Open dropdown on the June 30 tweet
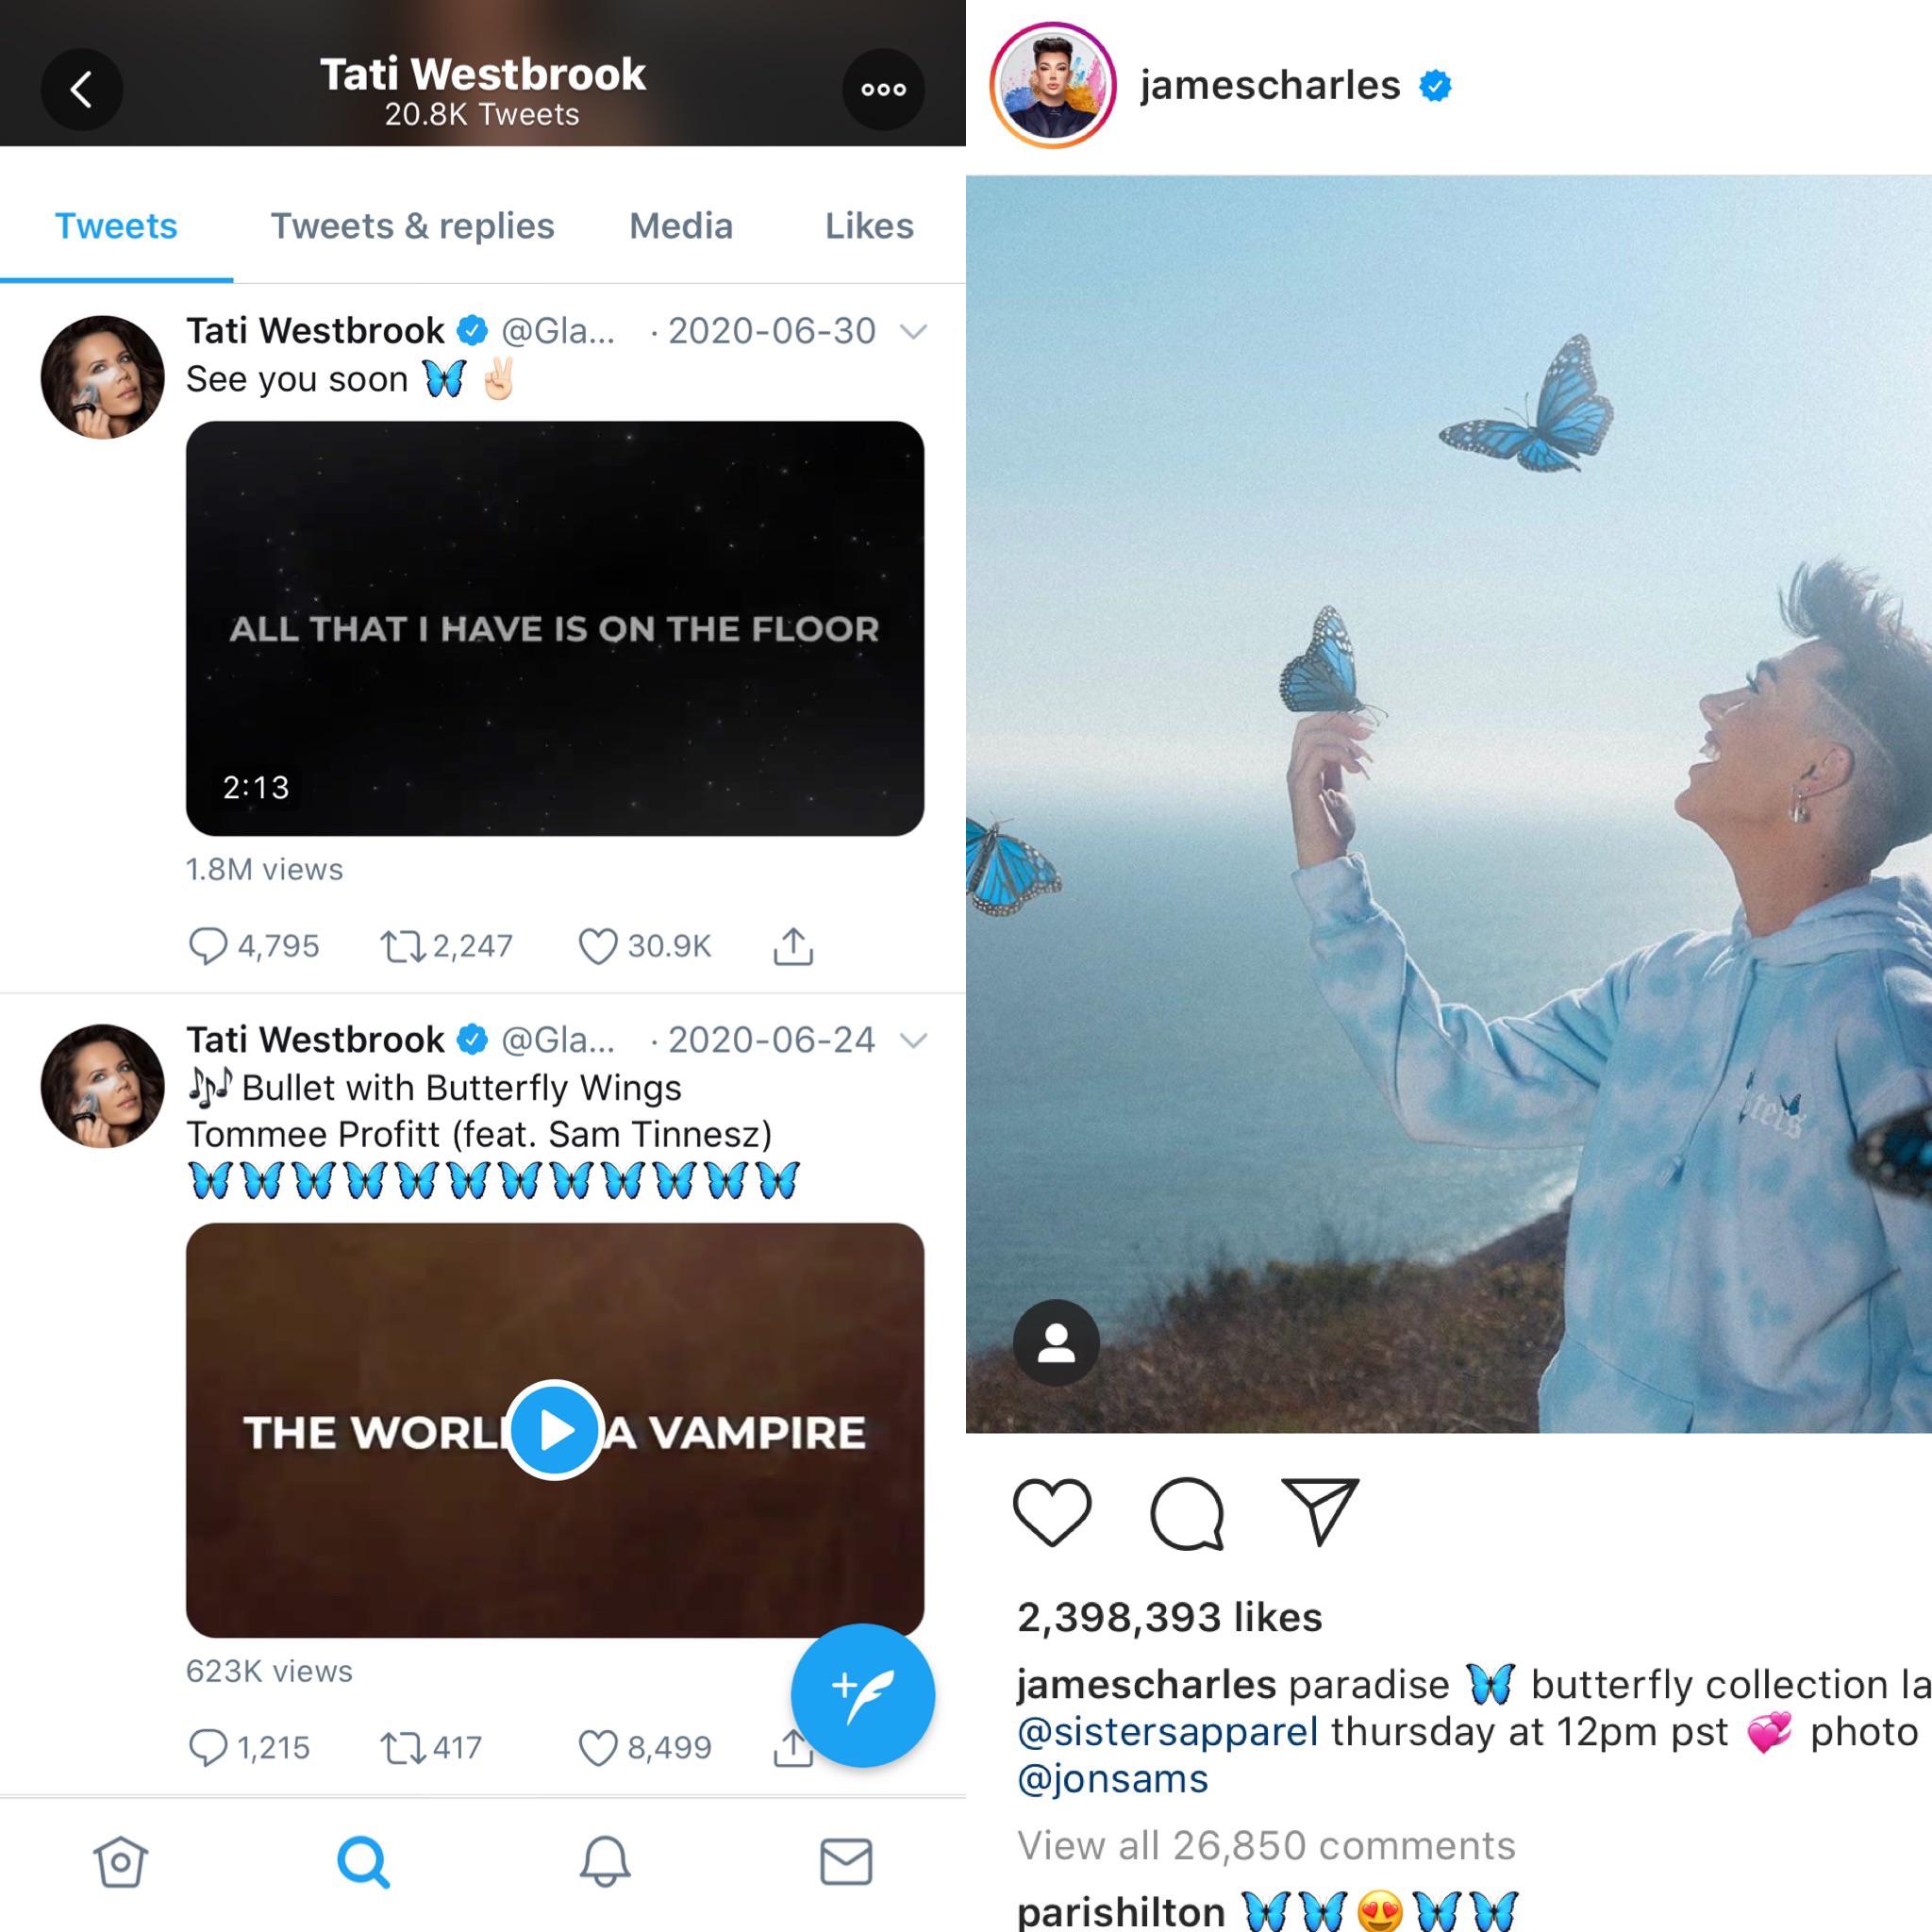Viewport: 1932px width, 1932px height. 912,330
